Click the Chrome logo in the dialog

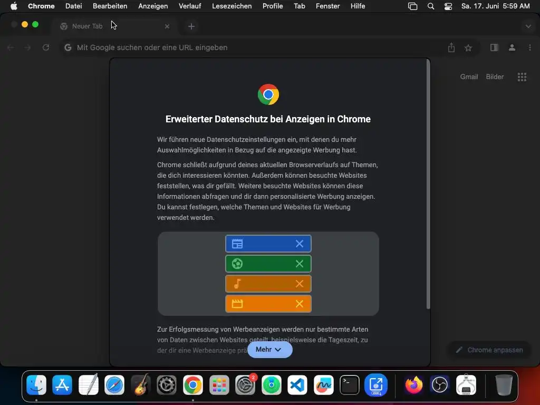pyautogui.click(x=268, y=94)
